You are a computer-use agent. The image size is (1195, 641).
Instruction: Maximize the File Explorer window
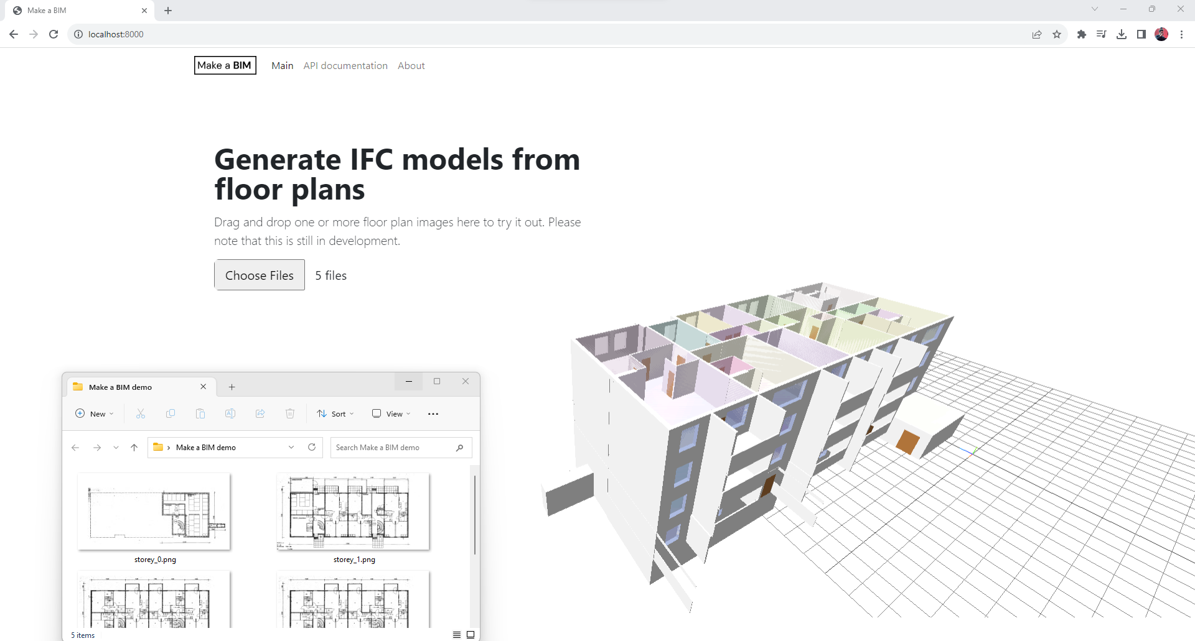tap(437, 381)
